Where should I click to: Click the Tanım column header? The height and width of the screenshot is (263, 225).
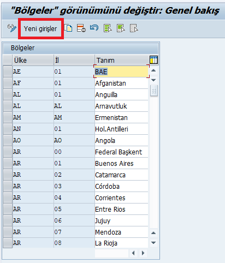click(122, 60)
